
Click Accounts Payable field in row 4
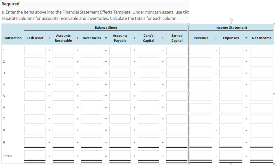click(x=120, y=85)
